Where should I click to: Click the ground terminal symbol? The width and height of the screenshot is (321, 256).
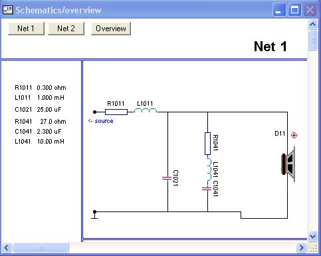pos(94,215)
